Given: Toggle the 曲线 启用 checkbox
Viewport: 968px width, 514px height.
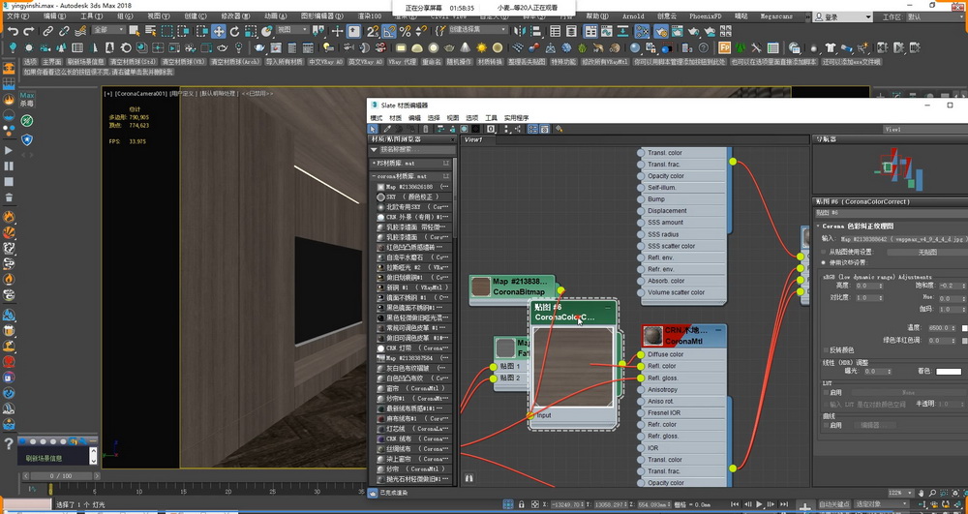Looking at the screenshot, I should [x=826, y=425].
